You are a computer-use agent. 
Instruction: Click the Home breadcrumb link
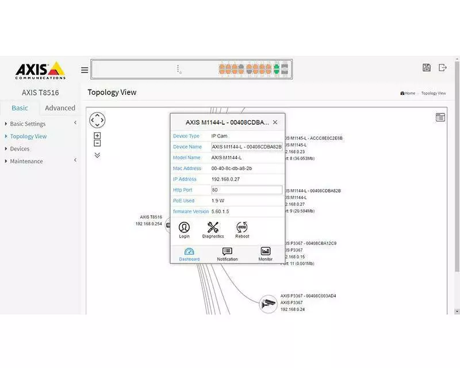coord(408,93)
